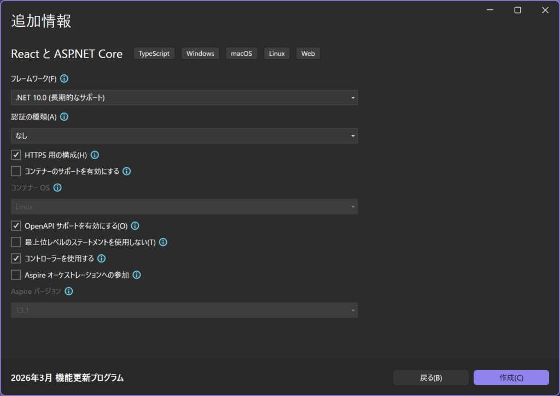
Task: Click info icon next to Aspire オーケストレーション
Action: pyautogui.click(x=137, y=275)
